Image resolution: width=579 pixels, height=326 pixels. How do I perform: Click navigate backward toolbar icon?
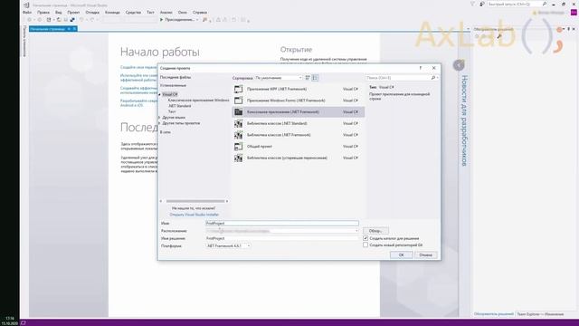point(30,20)
